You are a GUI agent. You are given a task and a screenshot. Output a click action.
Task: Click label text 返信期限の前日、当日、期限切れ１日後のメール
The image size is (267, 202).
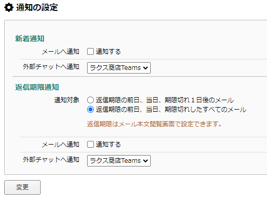[x=165, y=100]
